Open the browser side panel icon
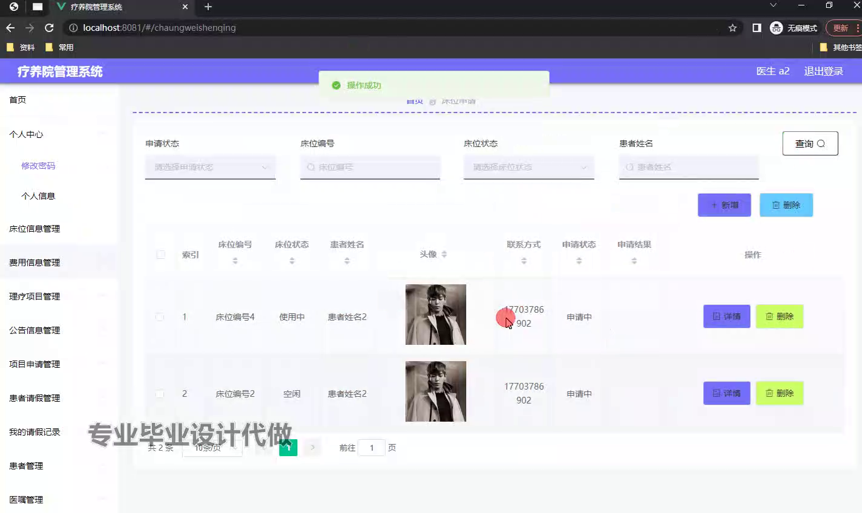Viewport: 862px width, 513px height. click(x=757, y=28)
